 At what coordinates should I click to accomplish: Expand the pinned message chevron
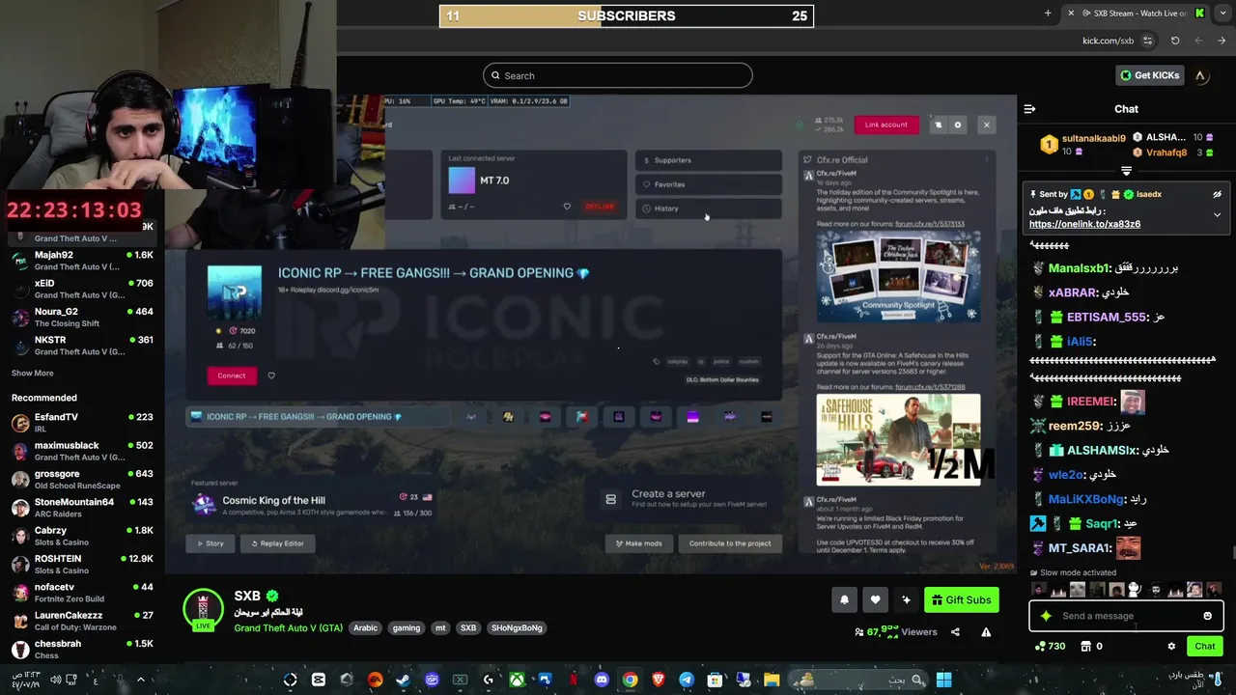click(x=1217, y=214)
